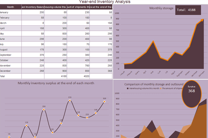Click the 'Monthly storage' chart title
208x138 pixels.
161,8
